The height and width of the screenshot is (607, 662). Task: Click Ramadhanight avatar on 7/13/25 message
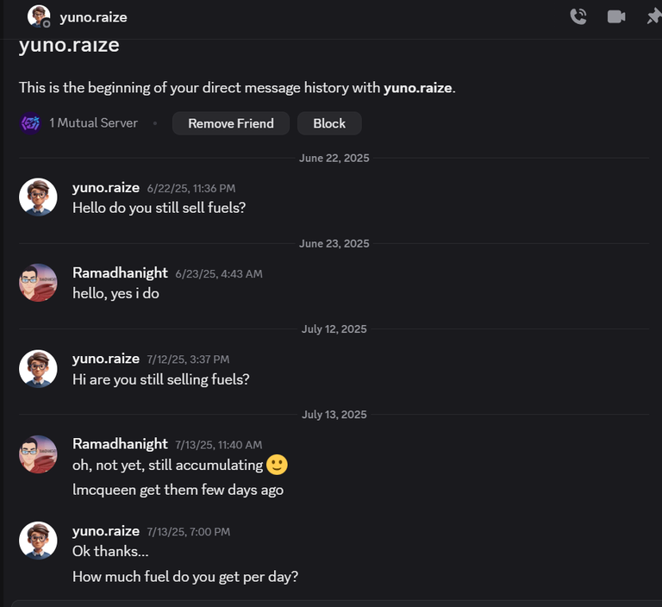[x=38, y=454]
